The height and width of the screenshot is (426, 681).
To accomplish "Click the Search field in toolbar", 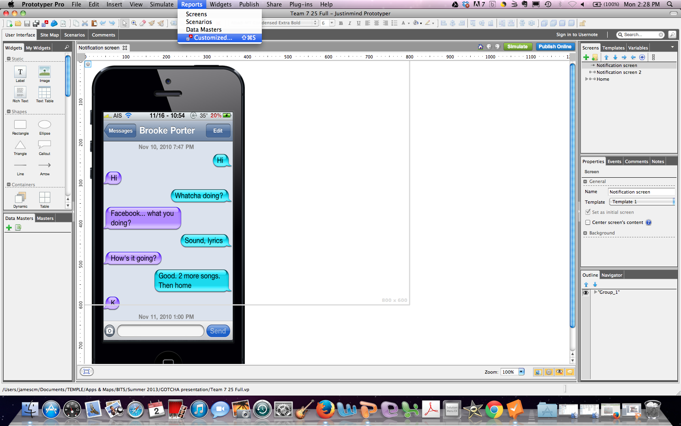I will tap(640, 35).
